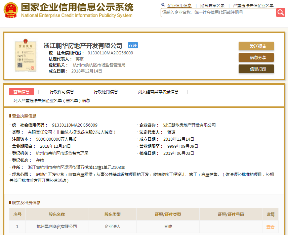Click the 查看 details link for 杭州昊创商贸有限公司
Viewport: 288px width, 235px height.
point(271,227)
